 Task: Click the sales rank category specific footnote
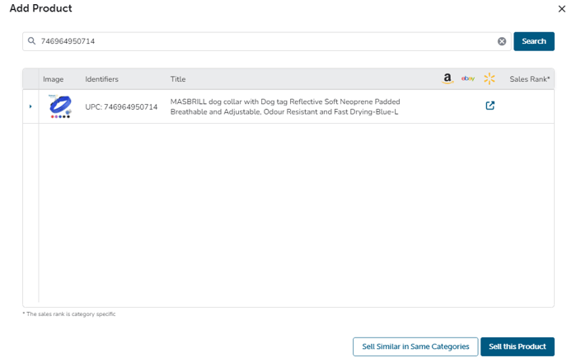(x=69, y=313)
